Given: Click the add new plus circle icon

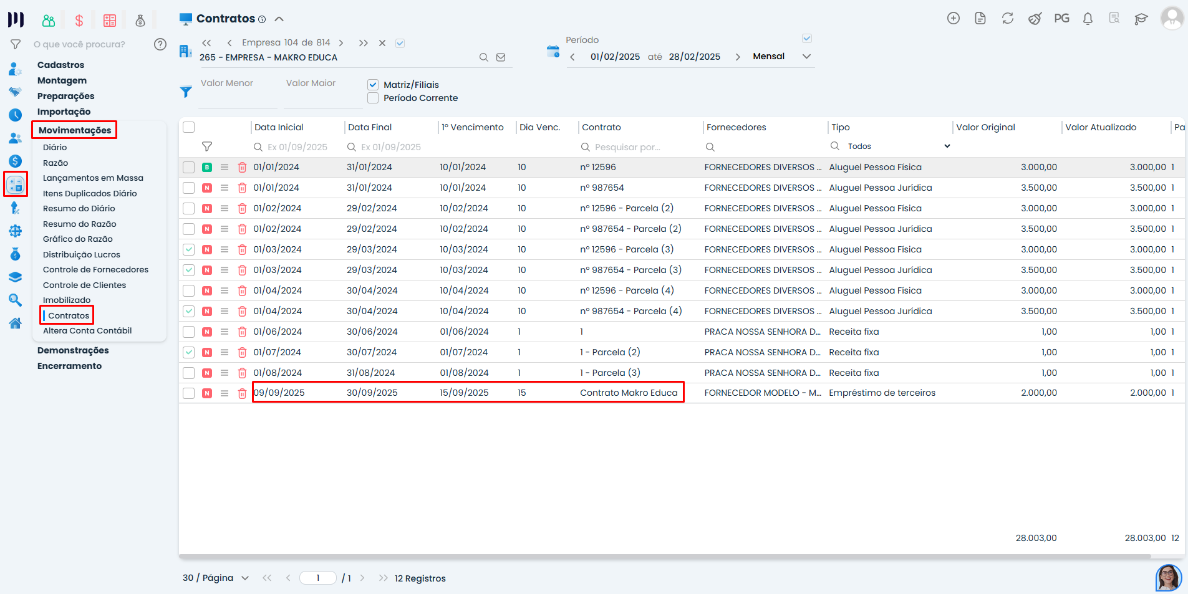Looking at the screenshot, I should (953, 19).
